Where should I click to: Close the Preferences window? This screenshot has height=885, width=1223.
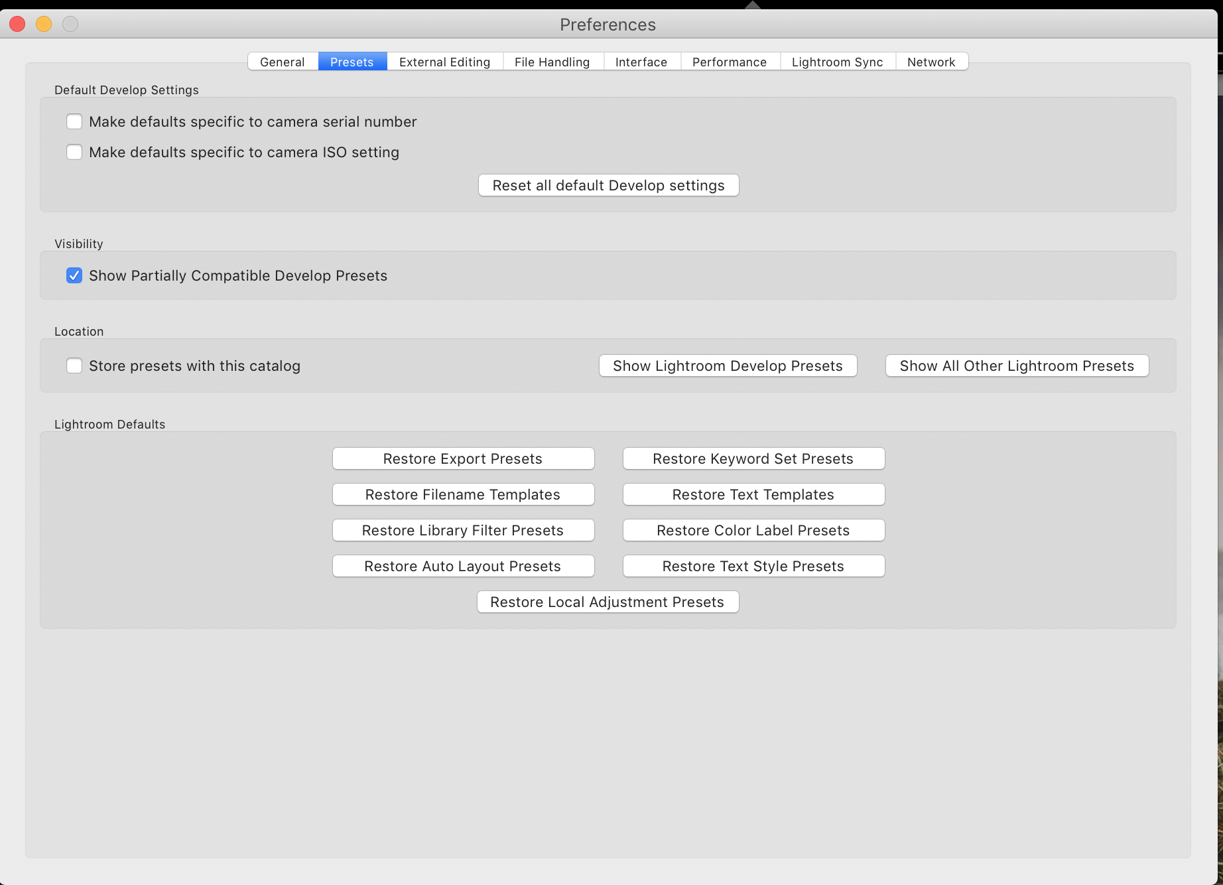pos(17,25)
